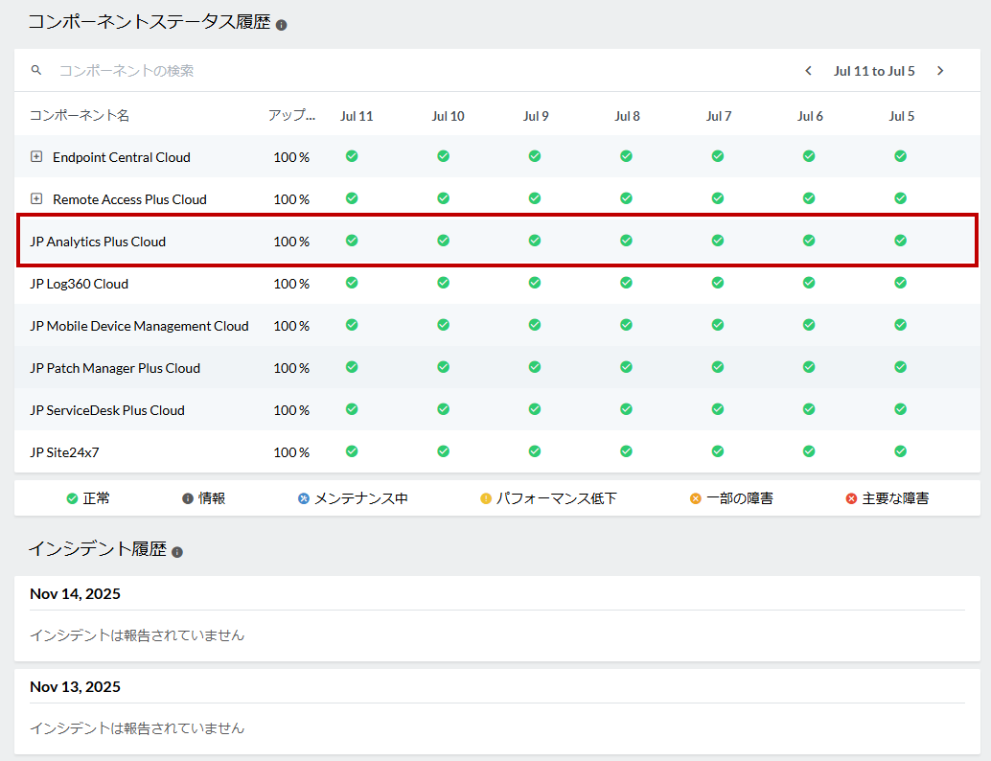The width and height of the screenshot is (991, 761).
Task: Click the Jul 10 column header
Action: click(x=449, y=116)
